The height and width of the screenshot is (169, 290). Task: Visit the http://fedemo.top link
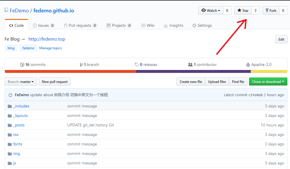[x=47, y=39]
